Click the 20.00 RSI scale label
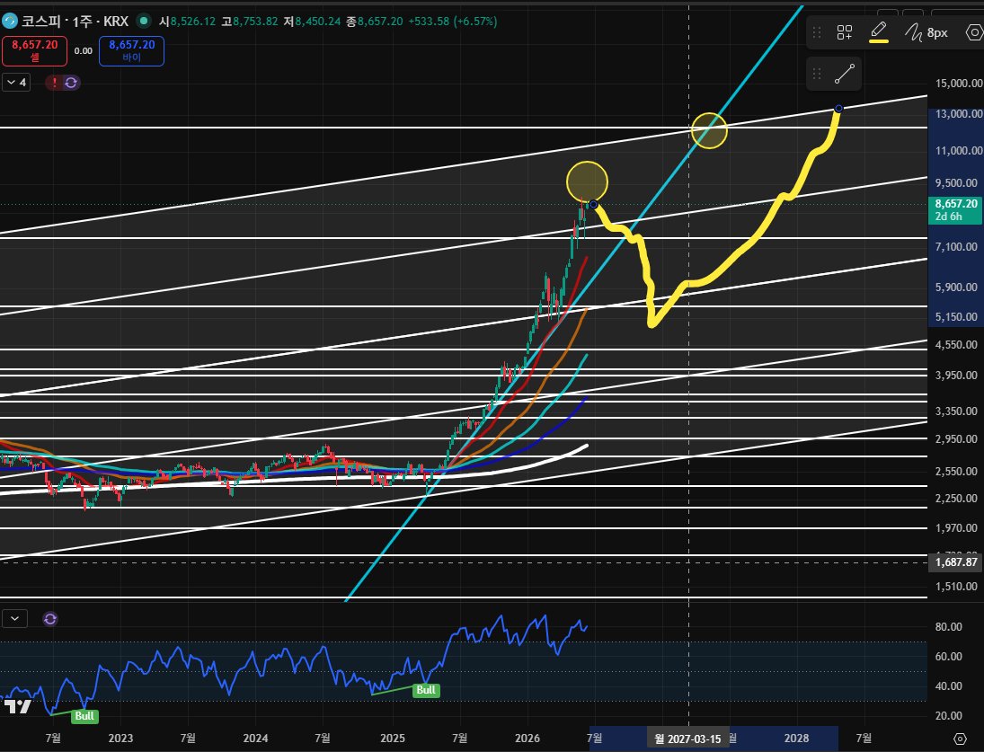Viewport: 984px width, 752px height. click(x=948, y=716)
